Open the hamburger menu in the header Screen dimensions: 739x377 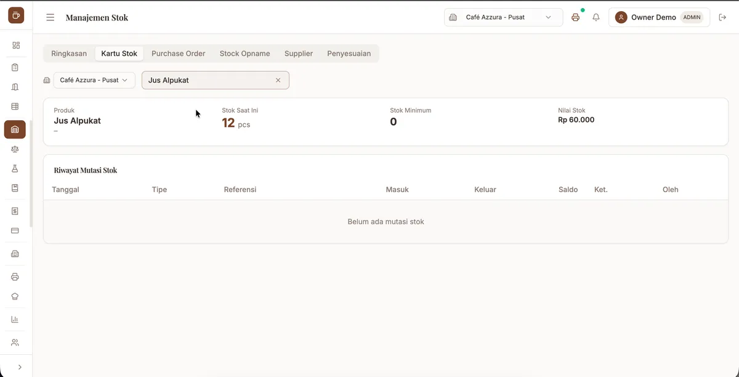(50, 17)
